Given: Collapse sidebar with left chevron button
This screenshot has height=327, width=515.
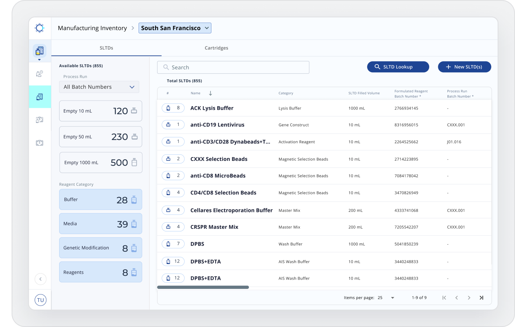Looking at the screenshot, I should point(41,279).
